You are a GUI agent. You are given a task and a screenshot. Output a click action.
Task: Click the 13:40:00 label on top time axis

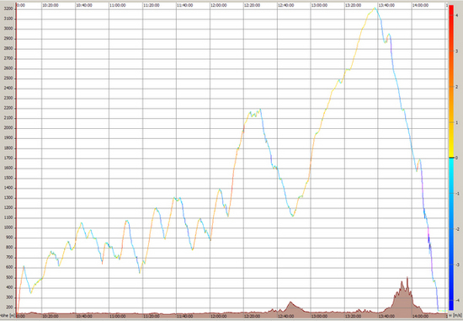tap(387, 5)
